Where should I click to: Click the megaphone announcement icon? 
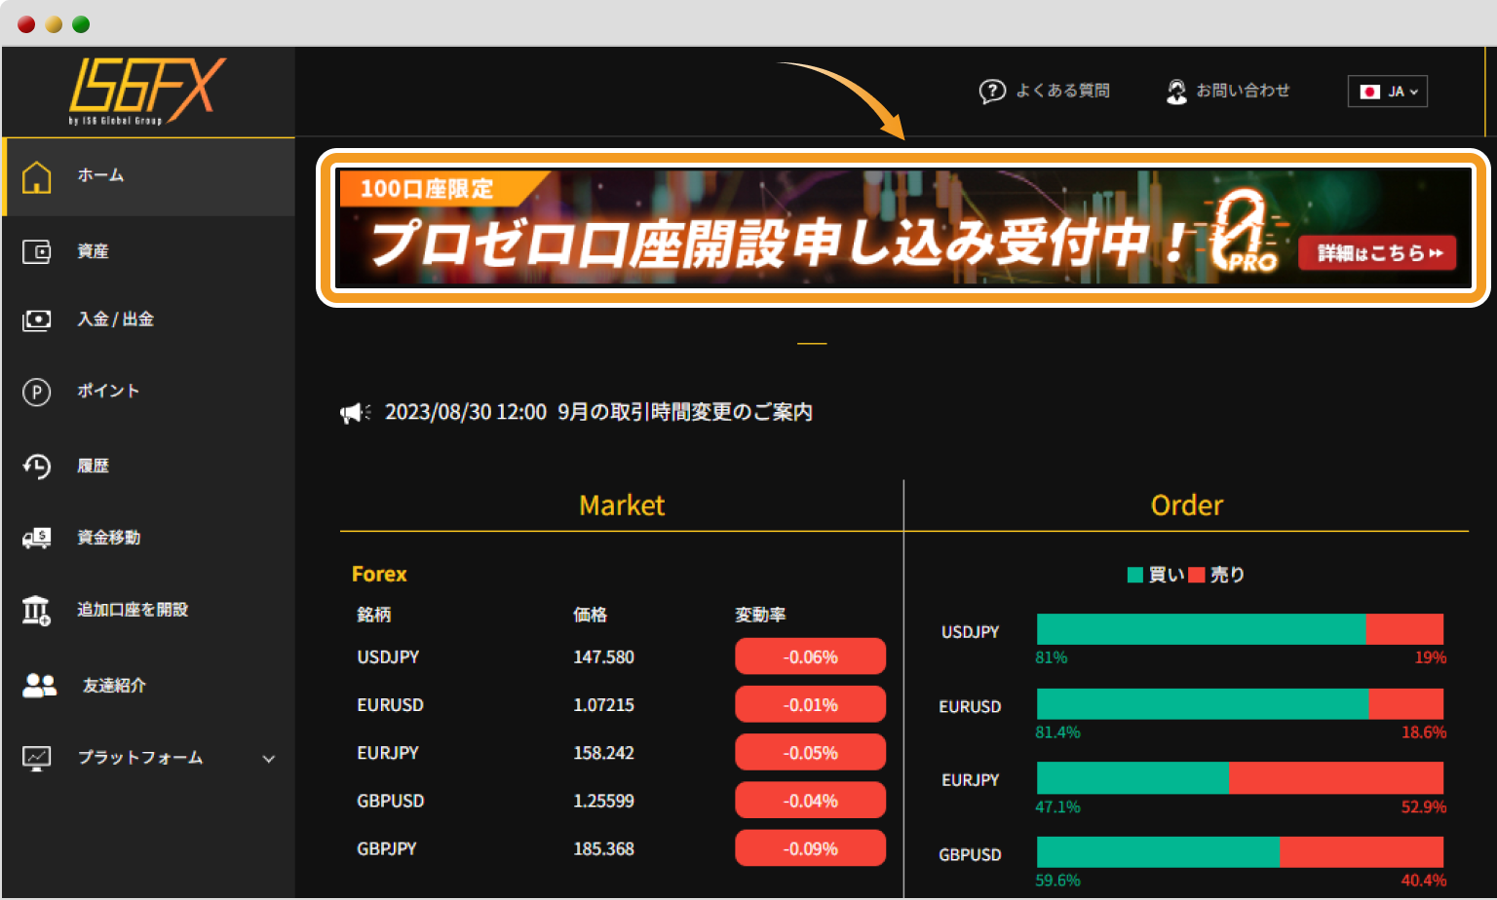[x=355, y=413]
